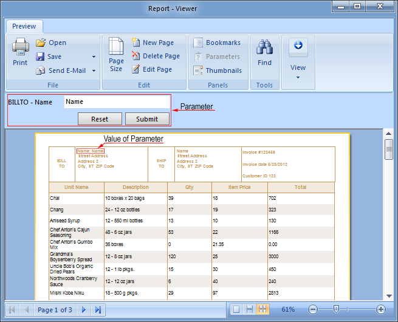This screenshot has width=398, height=322.
Task: Open a report file with Open button
Action: click(x=51, y=43)
